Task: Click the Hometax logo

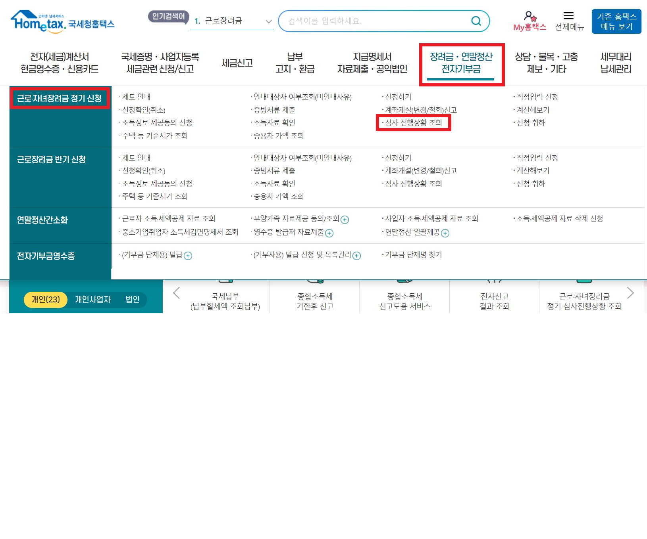Action: (62, 22)
